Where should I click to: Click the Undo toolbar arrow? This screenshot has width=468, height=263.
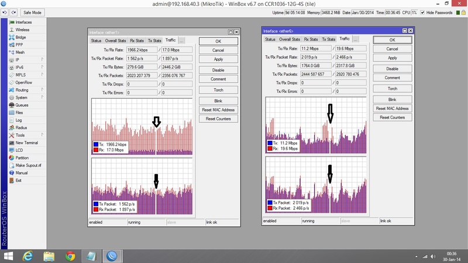[x=5, y=12]
